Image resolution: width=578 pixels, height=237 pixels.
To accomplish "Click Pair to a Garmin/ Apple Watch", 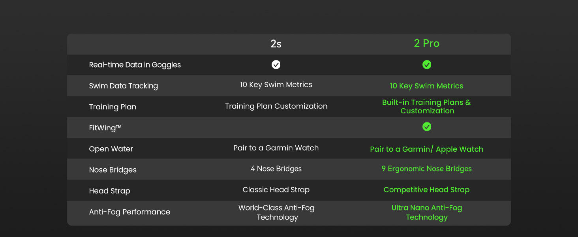I will point(426,149).
